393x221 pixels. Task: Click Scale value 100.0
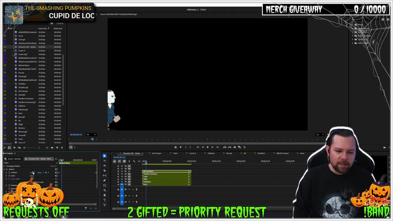pos(32,176)
